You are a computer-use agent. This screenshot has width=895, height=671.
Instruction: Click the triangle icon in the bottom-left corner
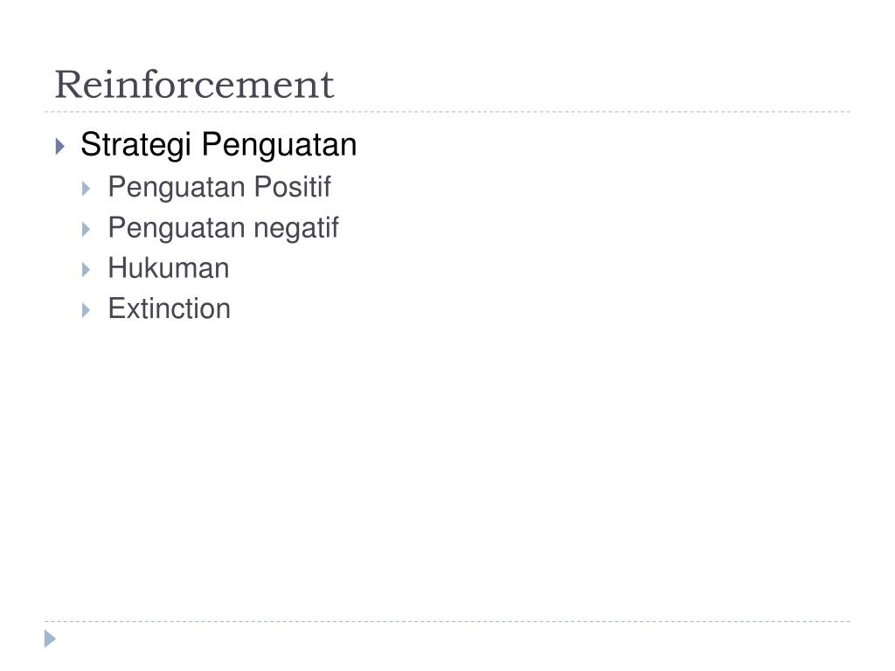click(50, 639)
